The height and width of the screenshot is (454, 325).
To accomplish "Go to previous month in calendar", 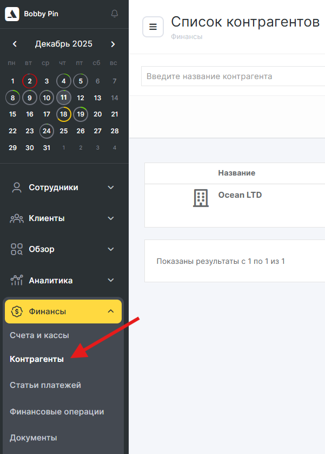I will 15,44.
